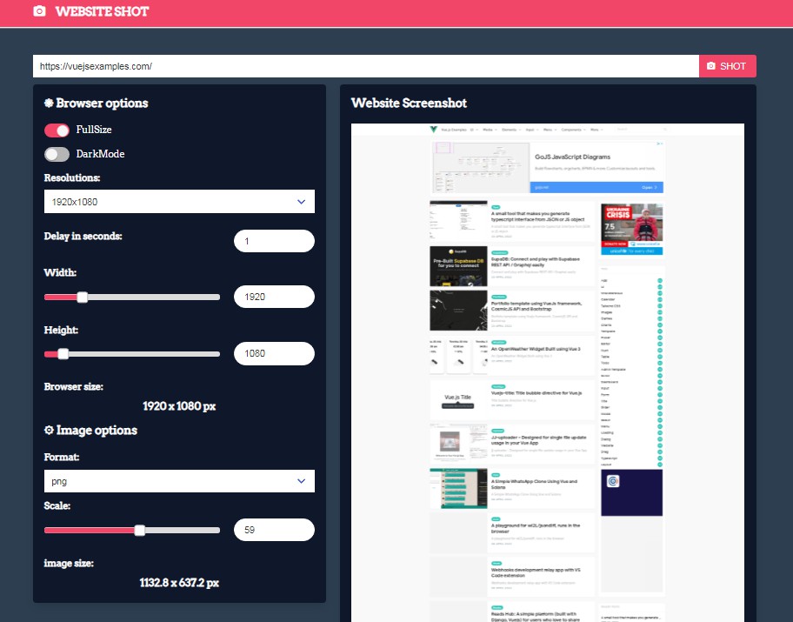Viewport: 793px width, 622px height.
Task: Click the gear icon beside Image options
Action: click(49, 431)
